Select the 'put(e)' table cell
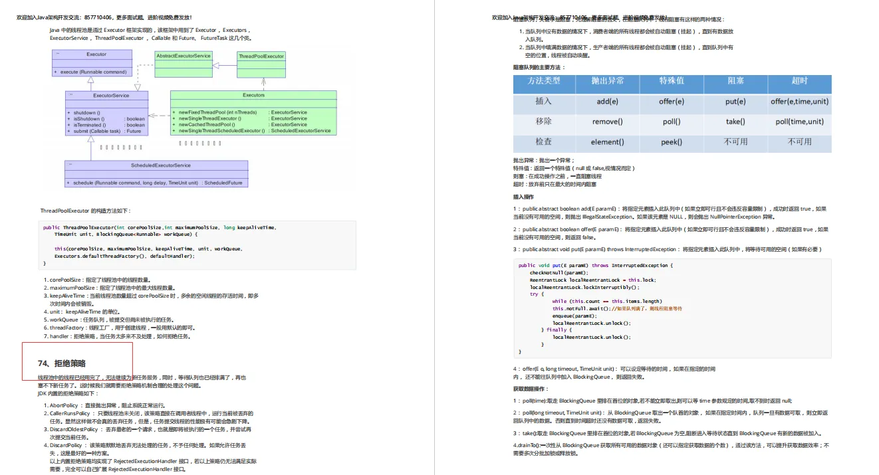Viewport: 879px width, 475px height. tap(735, 102)
